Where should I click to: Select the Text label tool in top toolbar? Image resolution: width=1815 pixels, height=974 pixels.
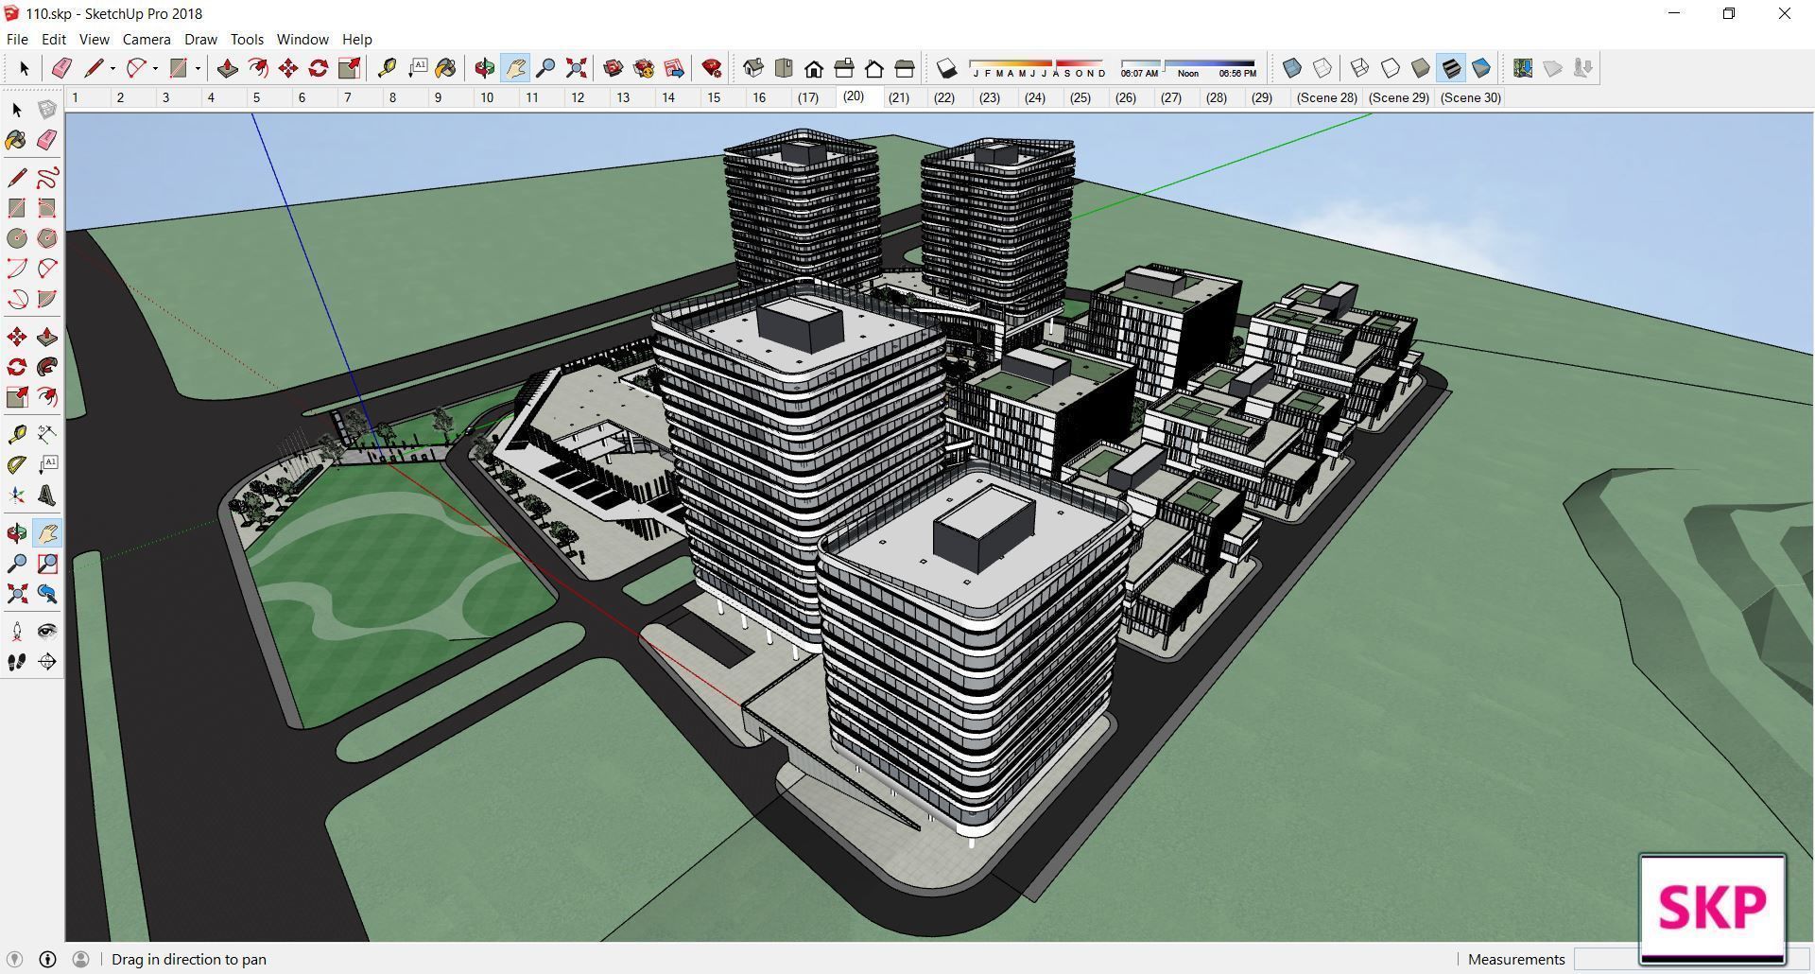(x=417, y=68)
